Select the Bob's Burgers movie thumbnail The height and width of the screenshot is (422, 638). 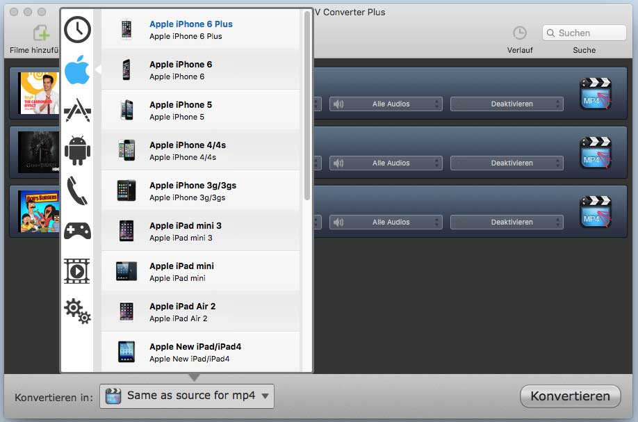tap(39, 211)
